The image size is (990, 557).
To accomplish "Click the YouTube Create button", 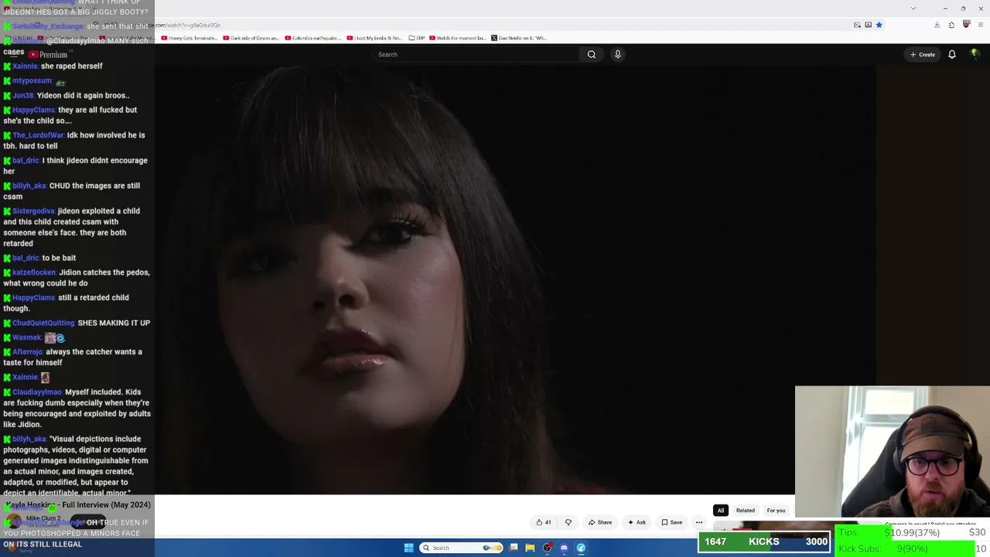I will pyautogui.click(x=923, y=54).
